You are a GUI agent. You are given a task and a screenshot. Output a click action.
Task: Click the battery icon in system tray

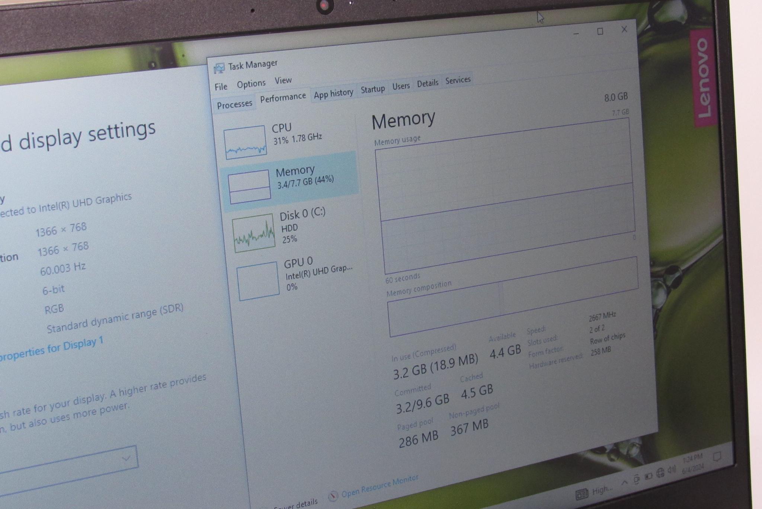[649, 476]
